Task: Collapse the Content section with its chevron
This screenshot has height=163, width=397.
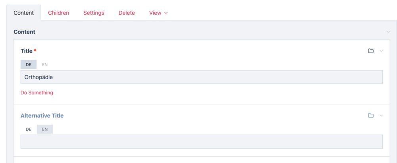Action: pyautogui.click(x=388, y=32)
